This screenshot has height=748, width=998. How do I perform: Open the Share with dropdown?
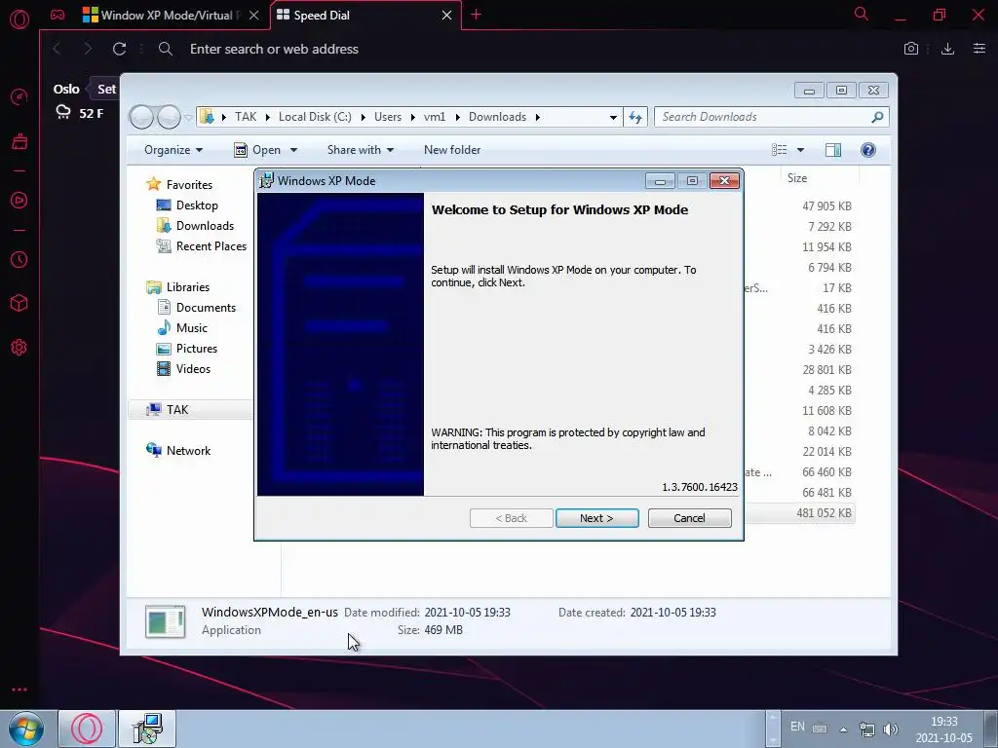[x=361, y=150]
